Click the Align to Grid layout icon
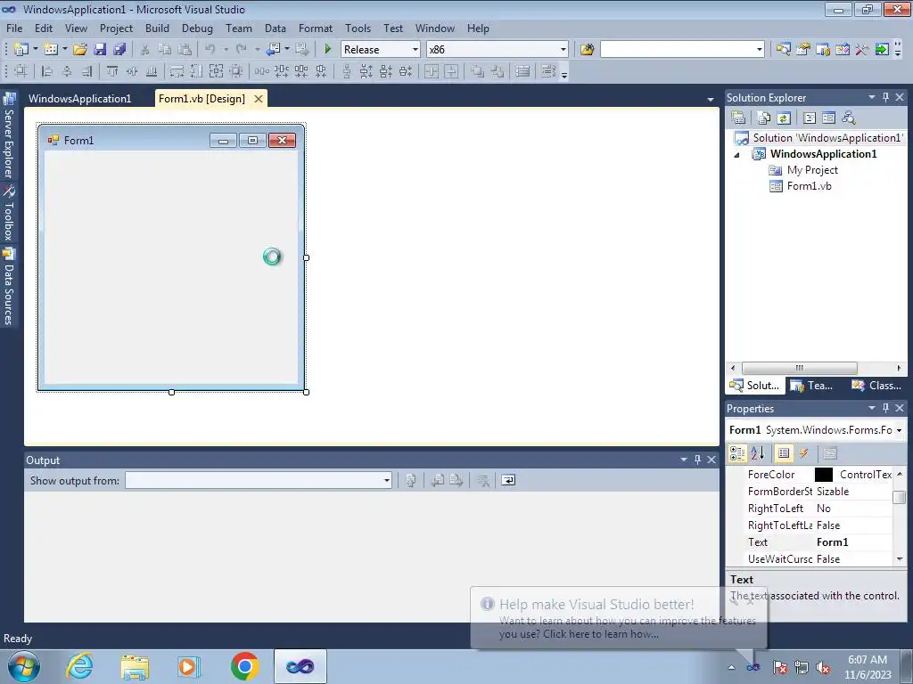The width and height of the screenshot is (913, 684). (21, 71)
